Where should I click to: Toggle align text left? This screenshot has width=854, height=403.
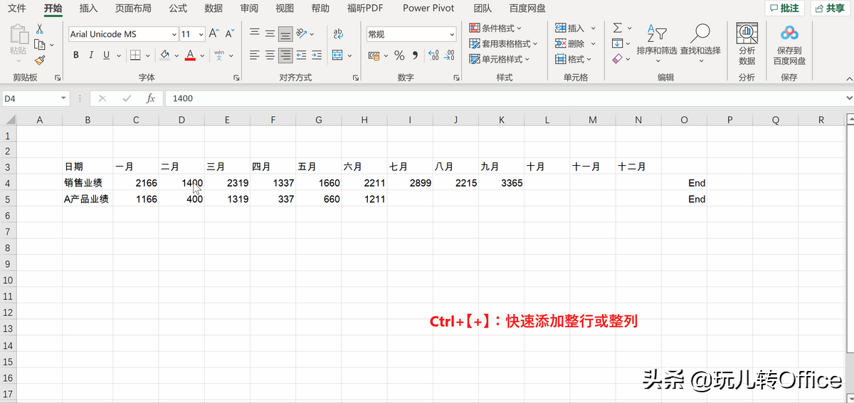point(255,55)
